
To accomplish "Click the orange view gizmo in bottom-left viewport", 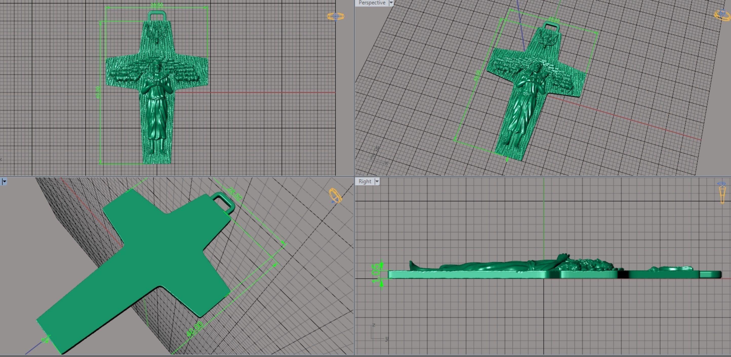I will pos(335,196).
